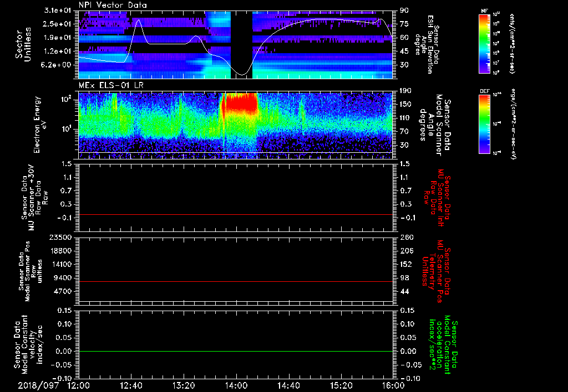Click the Model Constant acceleration label
568x392 pixels.
443,344
